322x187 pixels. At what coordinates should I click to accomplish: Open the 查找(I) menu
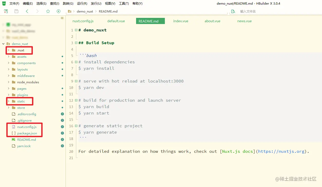pos(55,4)
